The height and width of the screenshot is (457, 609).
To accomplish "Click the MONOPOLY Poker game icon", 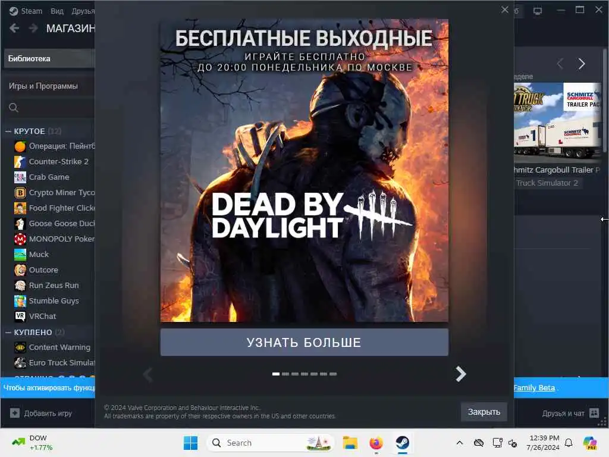I will pos(20,239).
